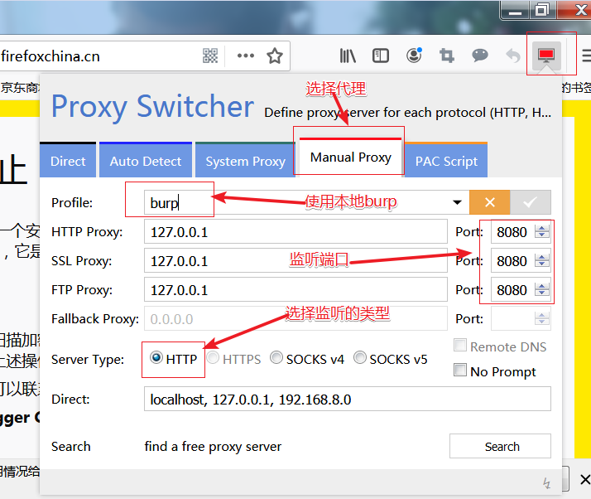Screen dimensions: 591x499
Task: Click the undo arrow toolbar icon
Action: [513, 56]
